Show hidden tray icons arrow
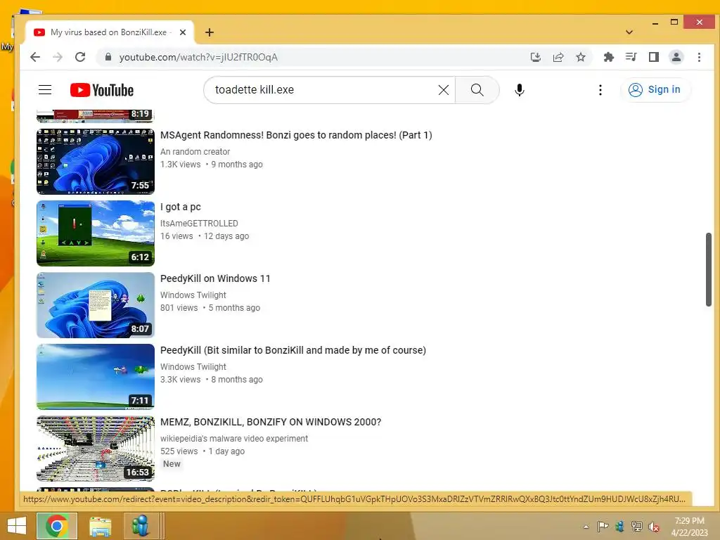The image size is (720, 540). tap(586, 526)
